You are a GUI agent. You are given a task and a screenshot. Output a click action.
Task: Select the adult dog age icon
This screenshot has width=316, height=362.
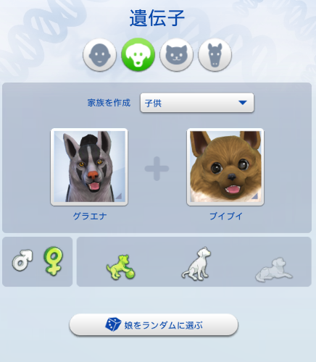(196, 264)
